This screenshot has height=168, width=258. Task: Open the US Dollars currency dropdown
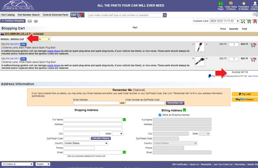pyautogui.click(x=17, y=164)
